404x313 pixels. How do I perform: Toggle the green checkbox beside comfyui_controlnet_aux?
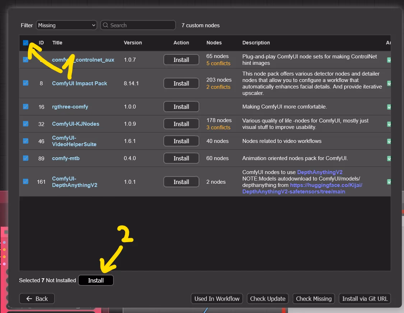coord(388,60)
